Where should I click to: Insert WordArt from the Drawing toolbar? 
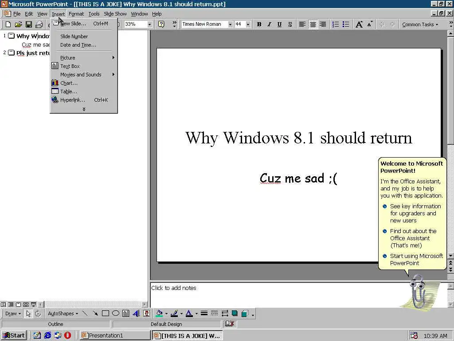[136, 313]
